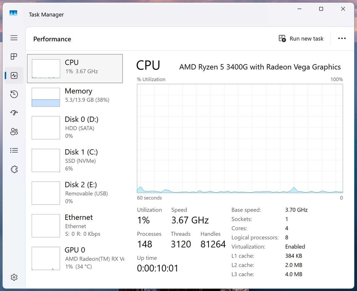Click the Performance page heading
The width and height of the screenshot is (357, 291).
tap(52, 39)
